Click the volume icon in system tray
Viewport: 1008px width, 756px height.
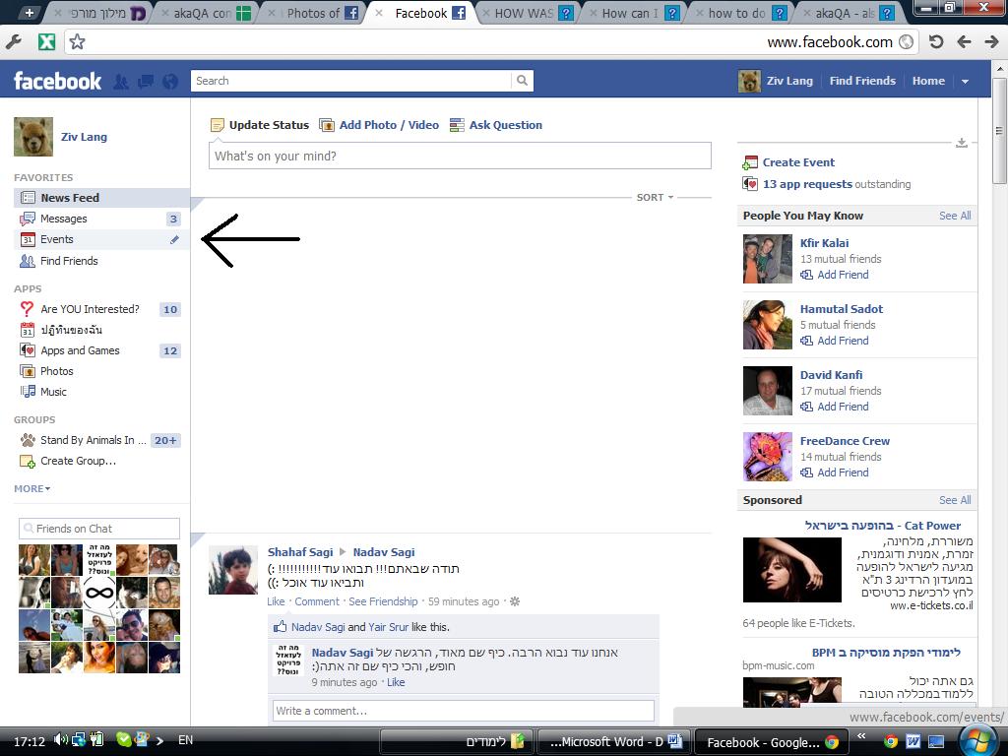point(61,740)
